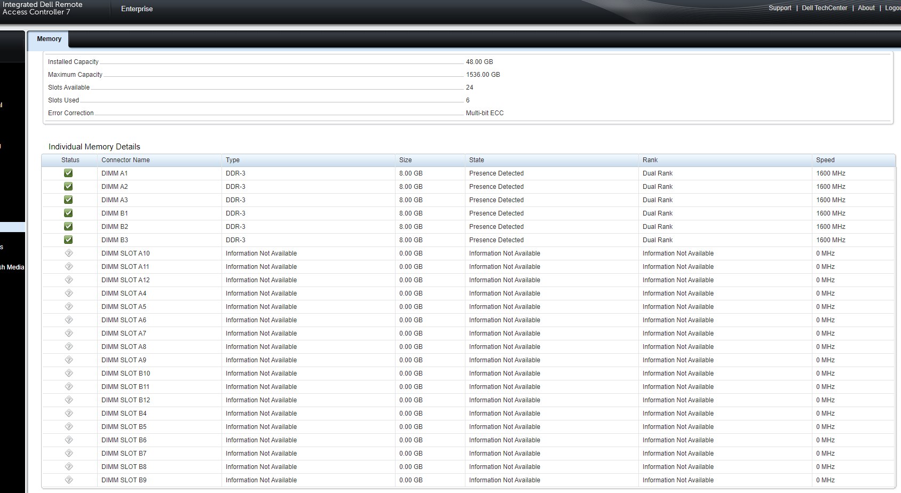
Task: Click Presence Detected in DIMM B1 row
Action: tap(496, 213)
